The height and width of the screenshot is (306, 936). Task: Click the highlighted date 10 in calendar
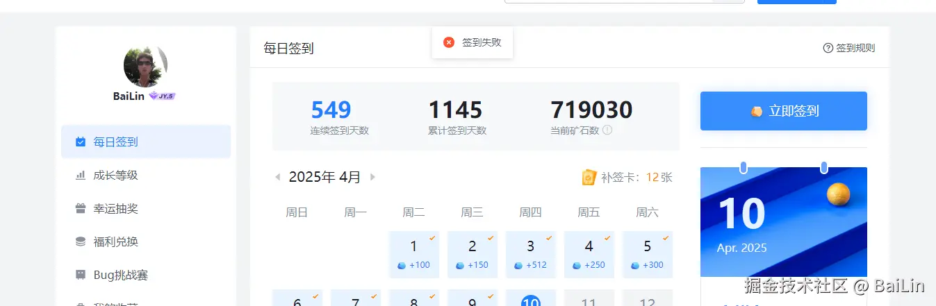click(x=531, y=301)
